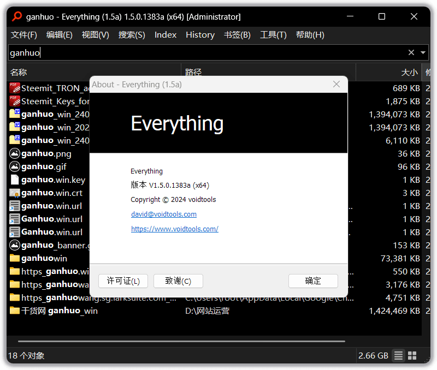Open the 工具(T) menu
Image resolution: width=437 pixels, height=370 pixels.
click(273, 35)
